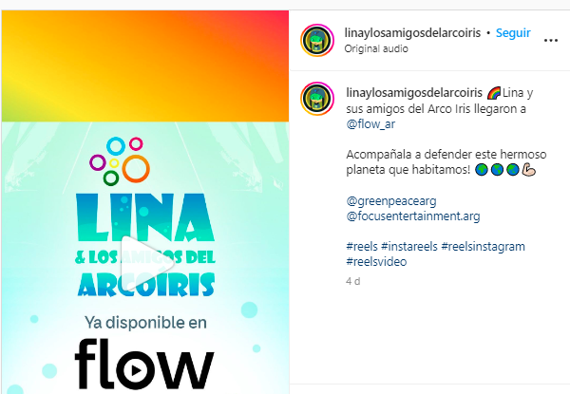
Task: Open linaylosamigosdelarcoiris username in the header
Action: (x=412, y=32)
